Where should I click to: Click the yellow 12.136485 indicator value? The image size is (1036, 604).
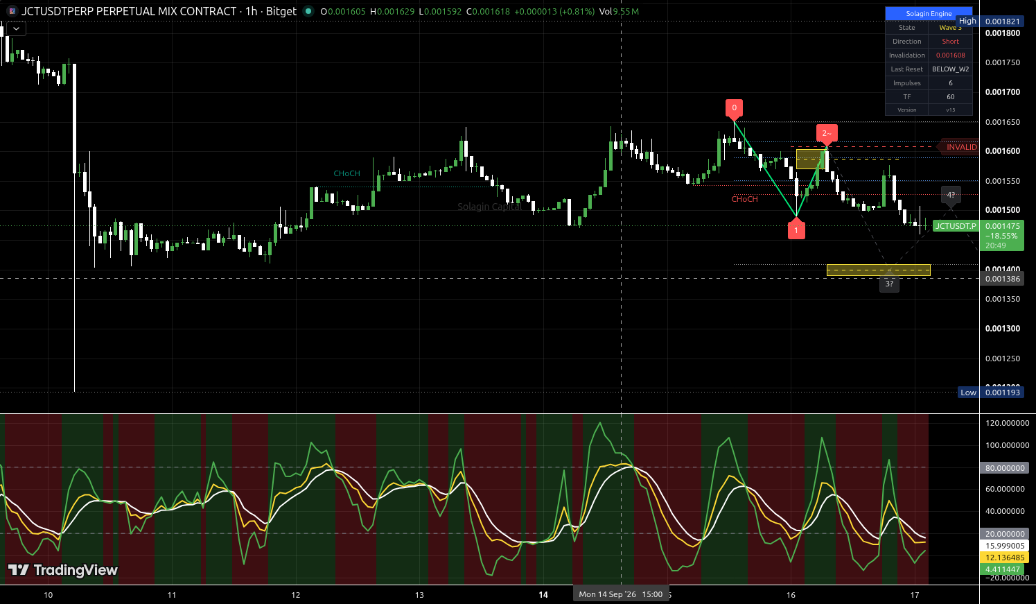1004,558
